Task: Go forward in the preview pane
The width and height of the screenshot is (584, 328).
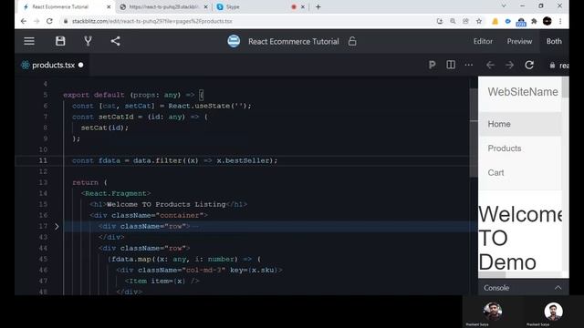Action: click(509, 65)
